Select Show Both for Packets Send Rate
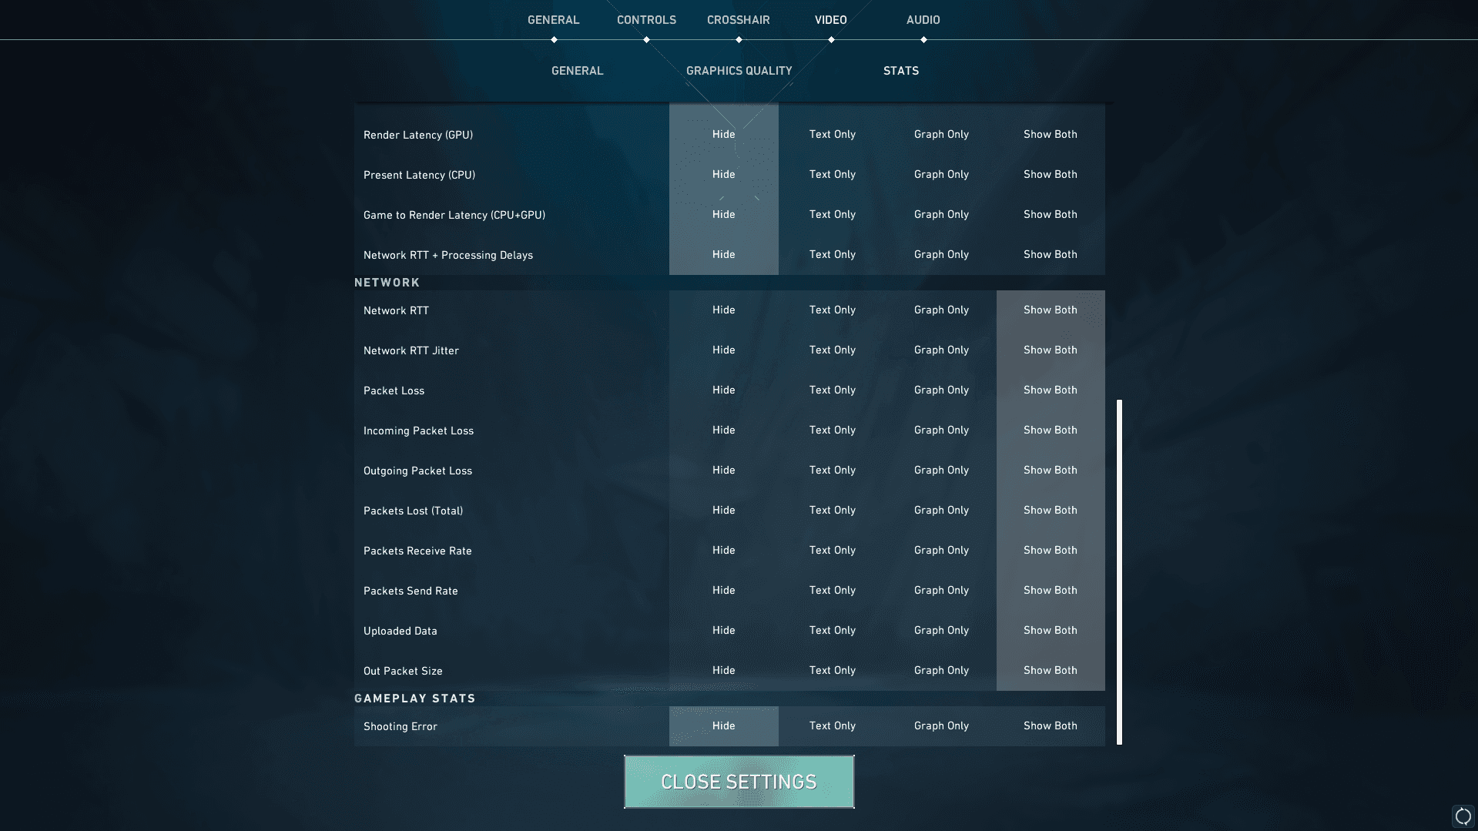 pos(1051,591)
